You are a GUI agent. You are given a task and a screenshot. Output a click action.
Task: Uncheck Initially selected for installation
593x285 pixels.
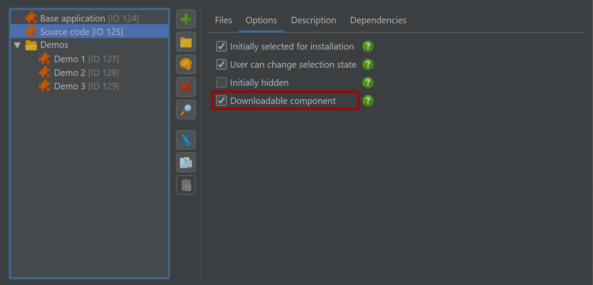[221, 46]
